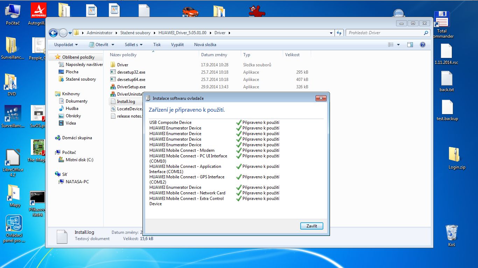Viewport: 478px width, 268px height.
Task: Select the test.backup desktop file
Action: (x=447, y=110)
